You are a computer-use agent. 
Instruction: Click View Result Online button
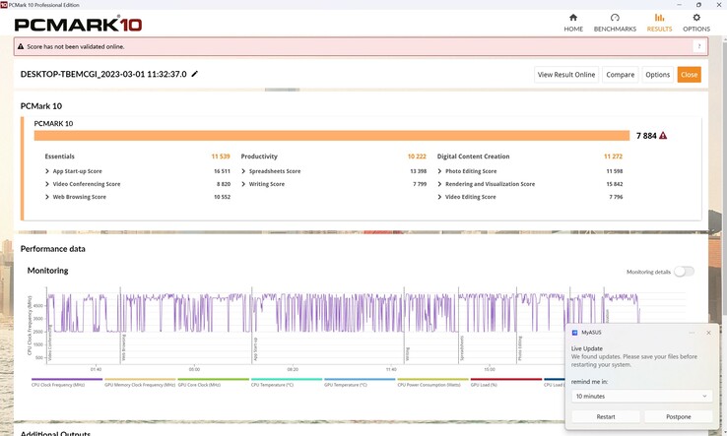point(566,75)
